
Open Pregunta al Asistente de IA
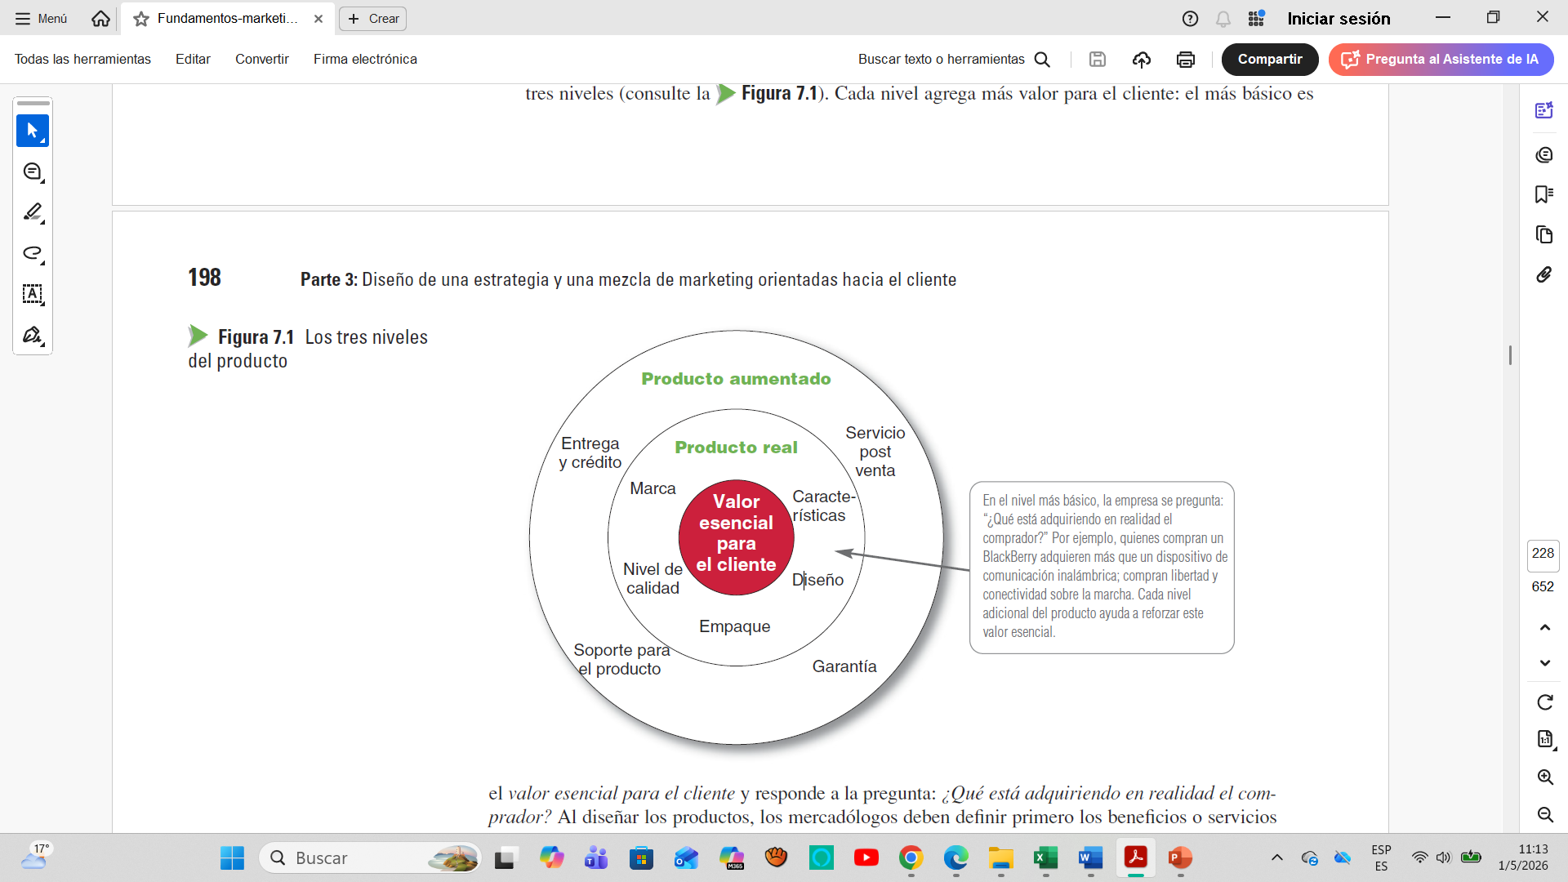coord(1441,59)
